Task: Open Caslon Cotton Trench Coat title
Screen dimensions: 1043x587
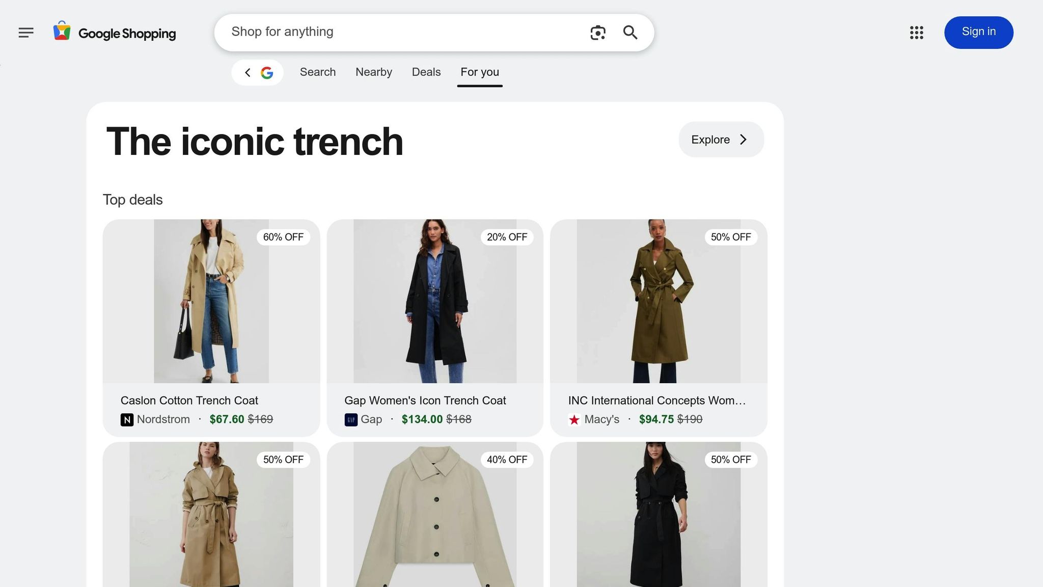Action: click(189, 401)
